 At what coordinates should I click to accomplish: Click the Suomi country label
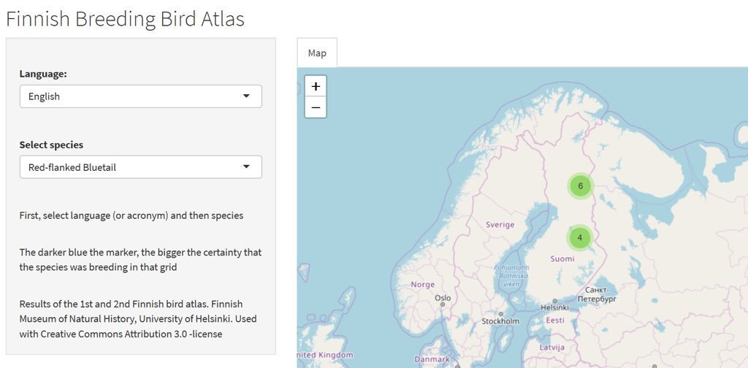(x=562, y=258)
